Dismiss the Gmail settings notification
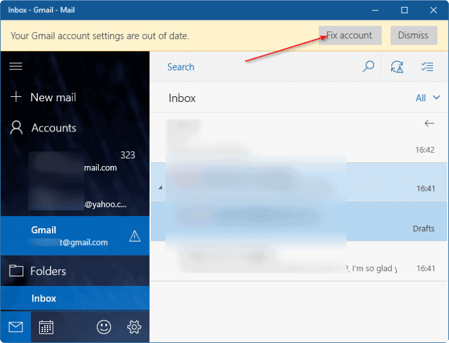The image size is (449, 343). pyautogui.click(x=414, y=35)
